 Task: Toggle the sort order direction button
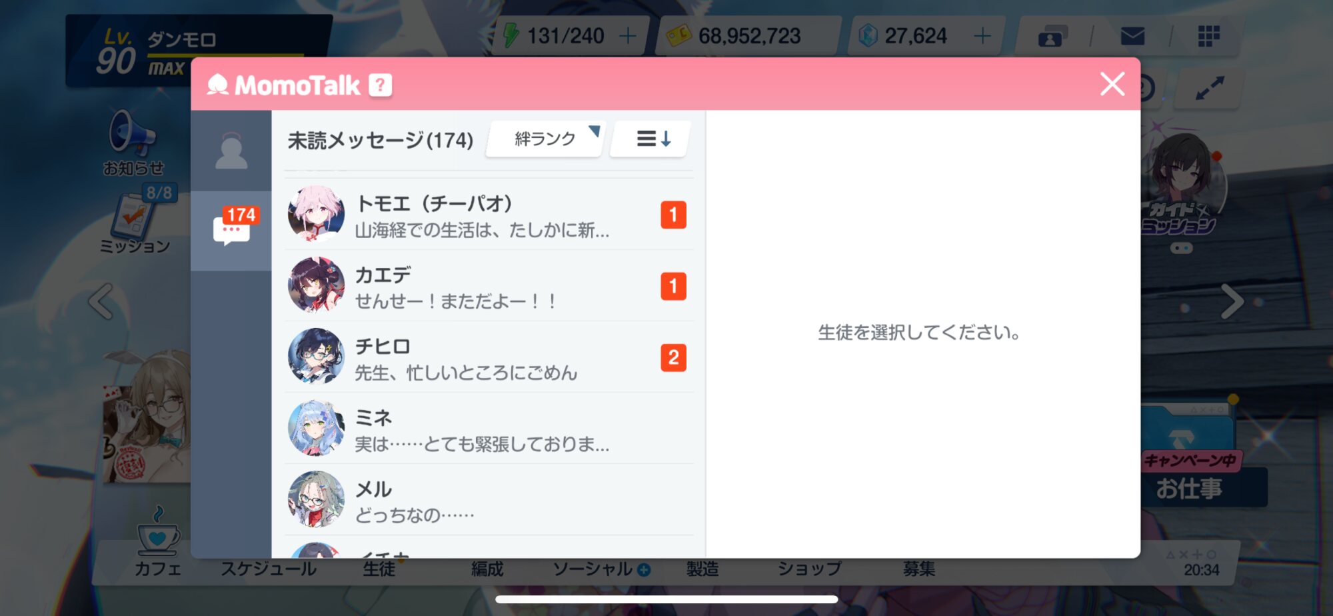click(x=650, y=139)
